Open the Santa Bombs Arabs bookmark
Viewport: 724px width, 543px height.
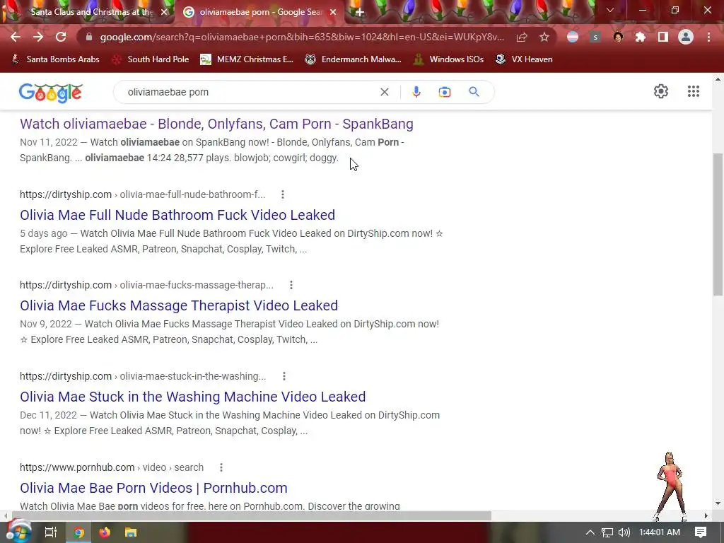click(55, 59)
